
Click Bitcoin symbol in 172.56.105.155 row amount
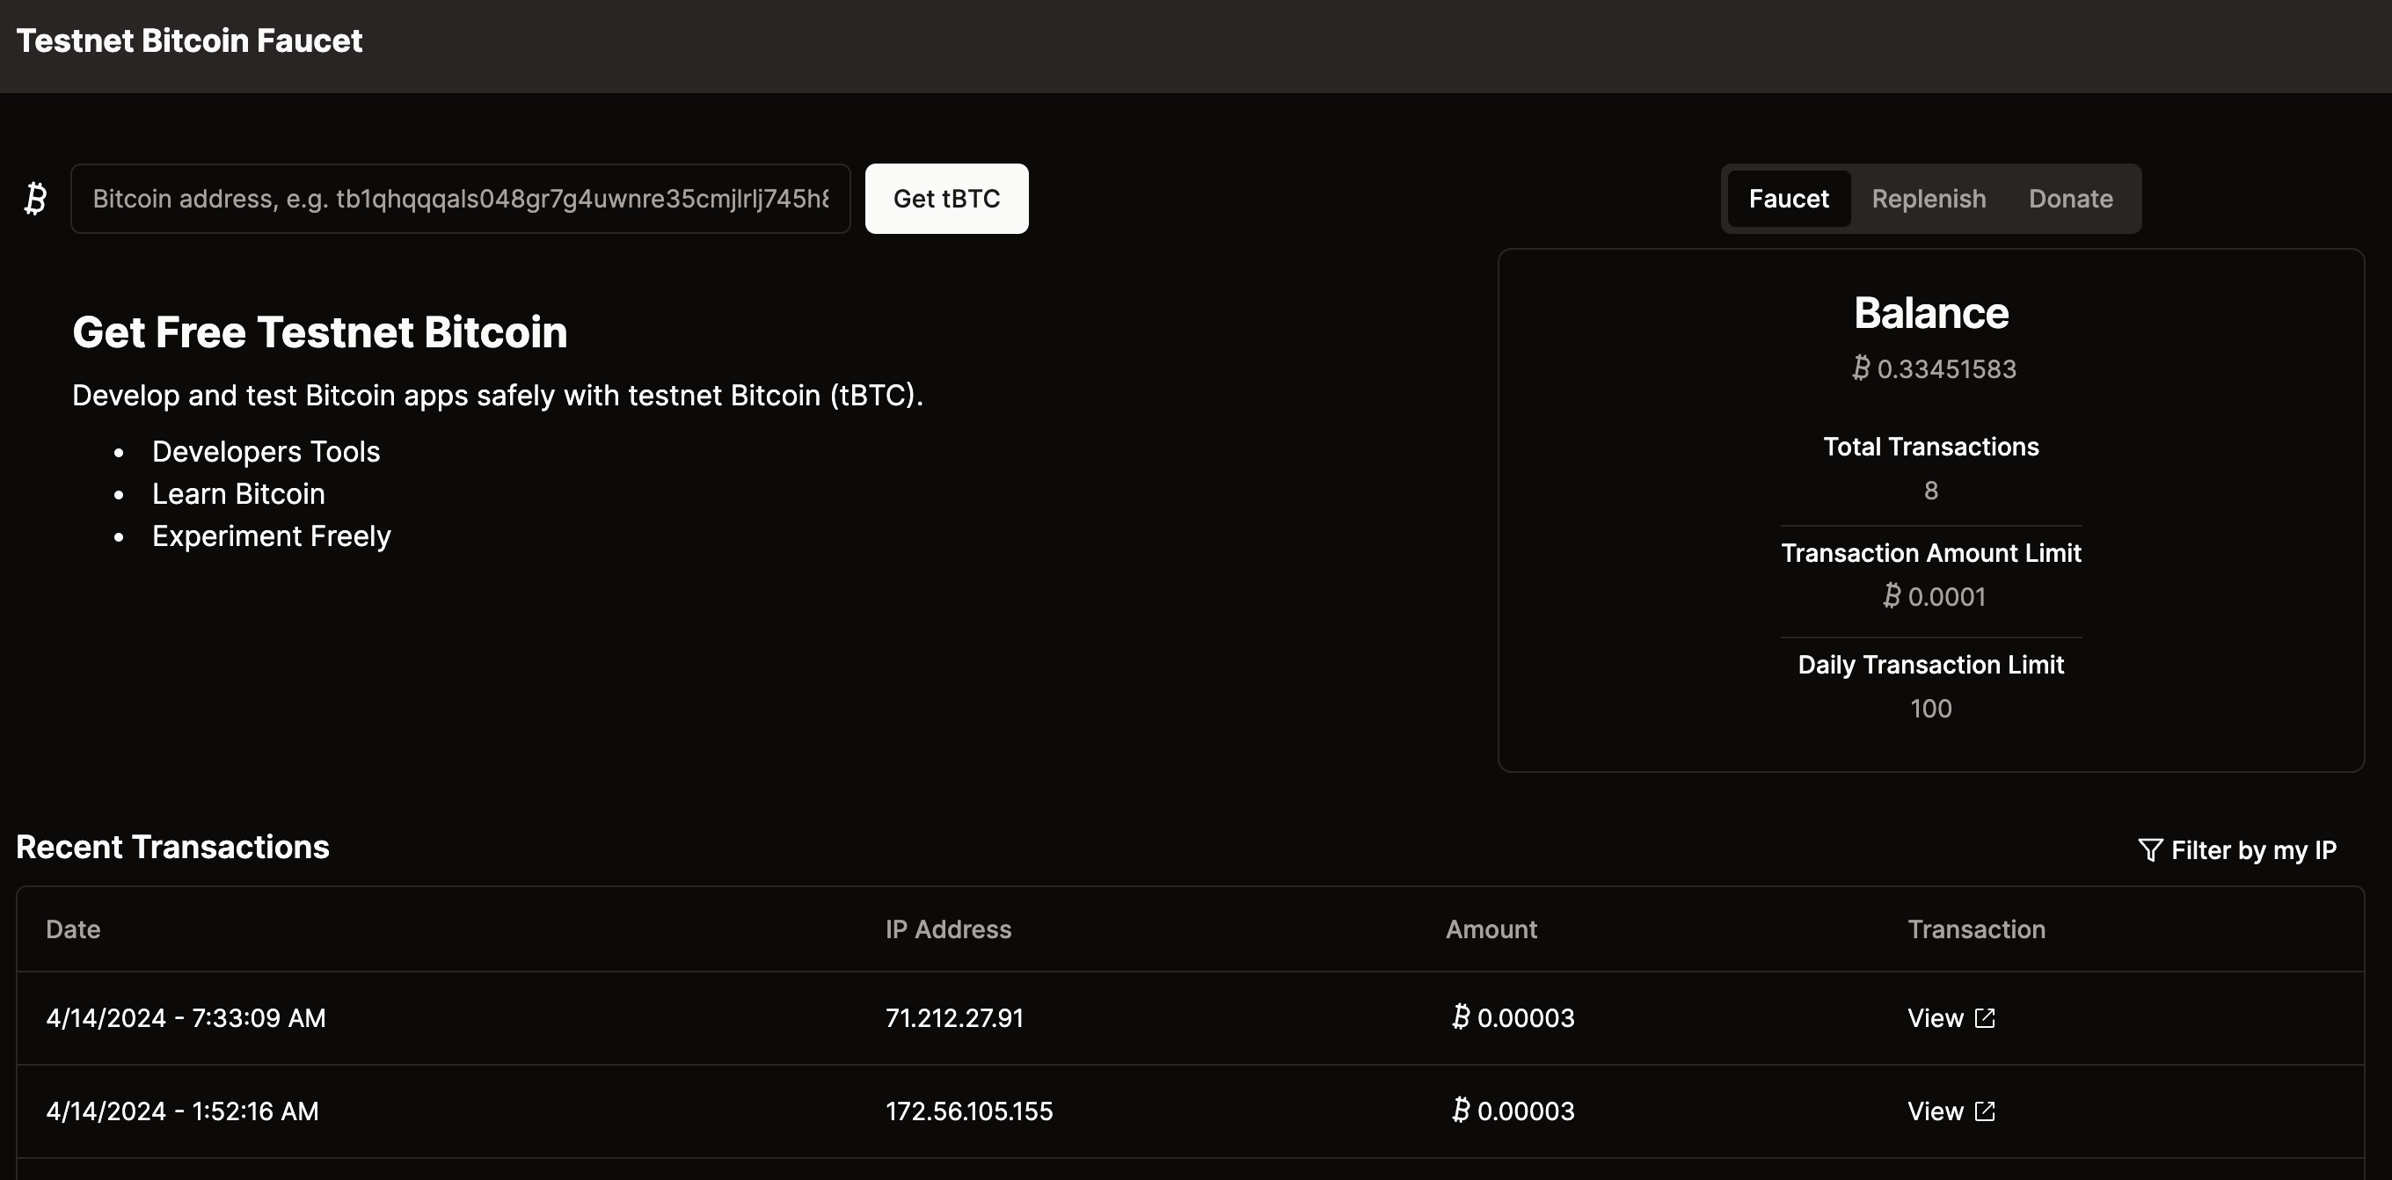pyautogui.click(x=1461, y=1111)
